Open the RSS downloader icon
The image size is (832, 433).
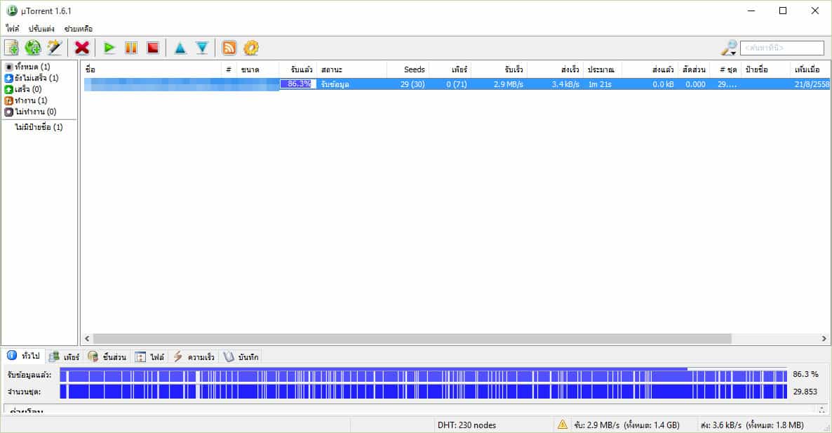point(229,48)
